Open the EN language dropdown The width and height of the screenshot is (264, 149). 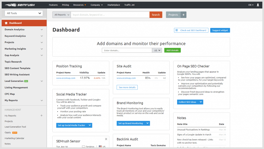click(x=251, y=5)
